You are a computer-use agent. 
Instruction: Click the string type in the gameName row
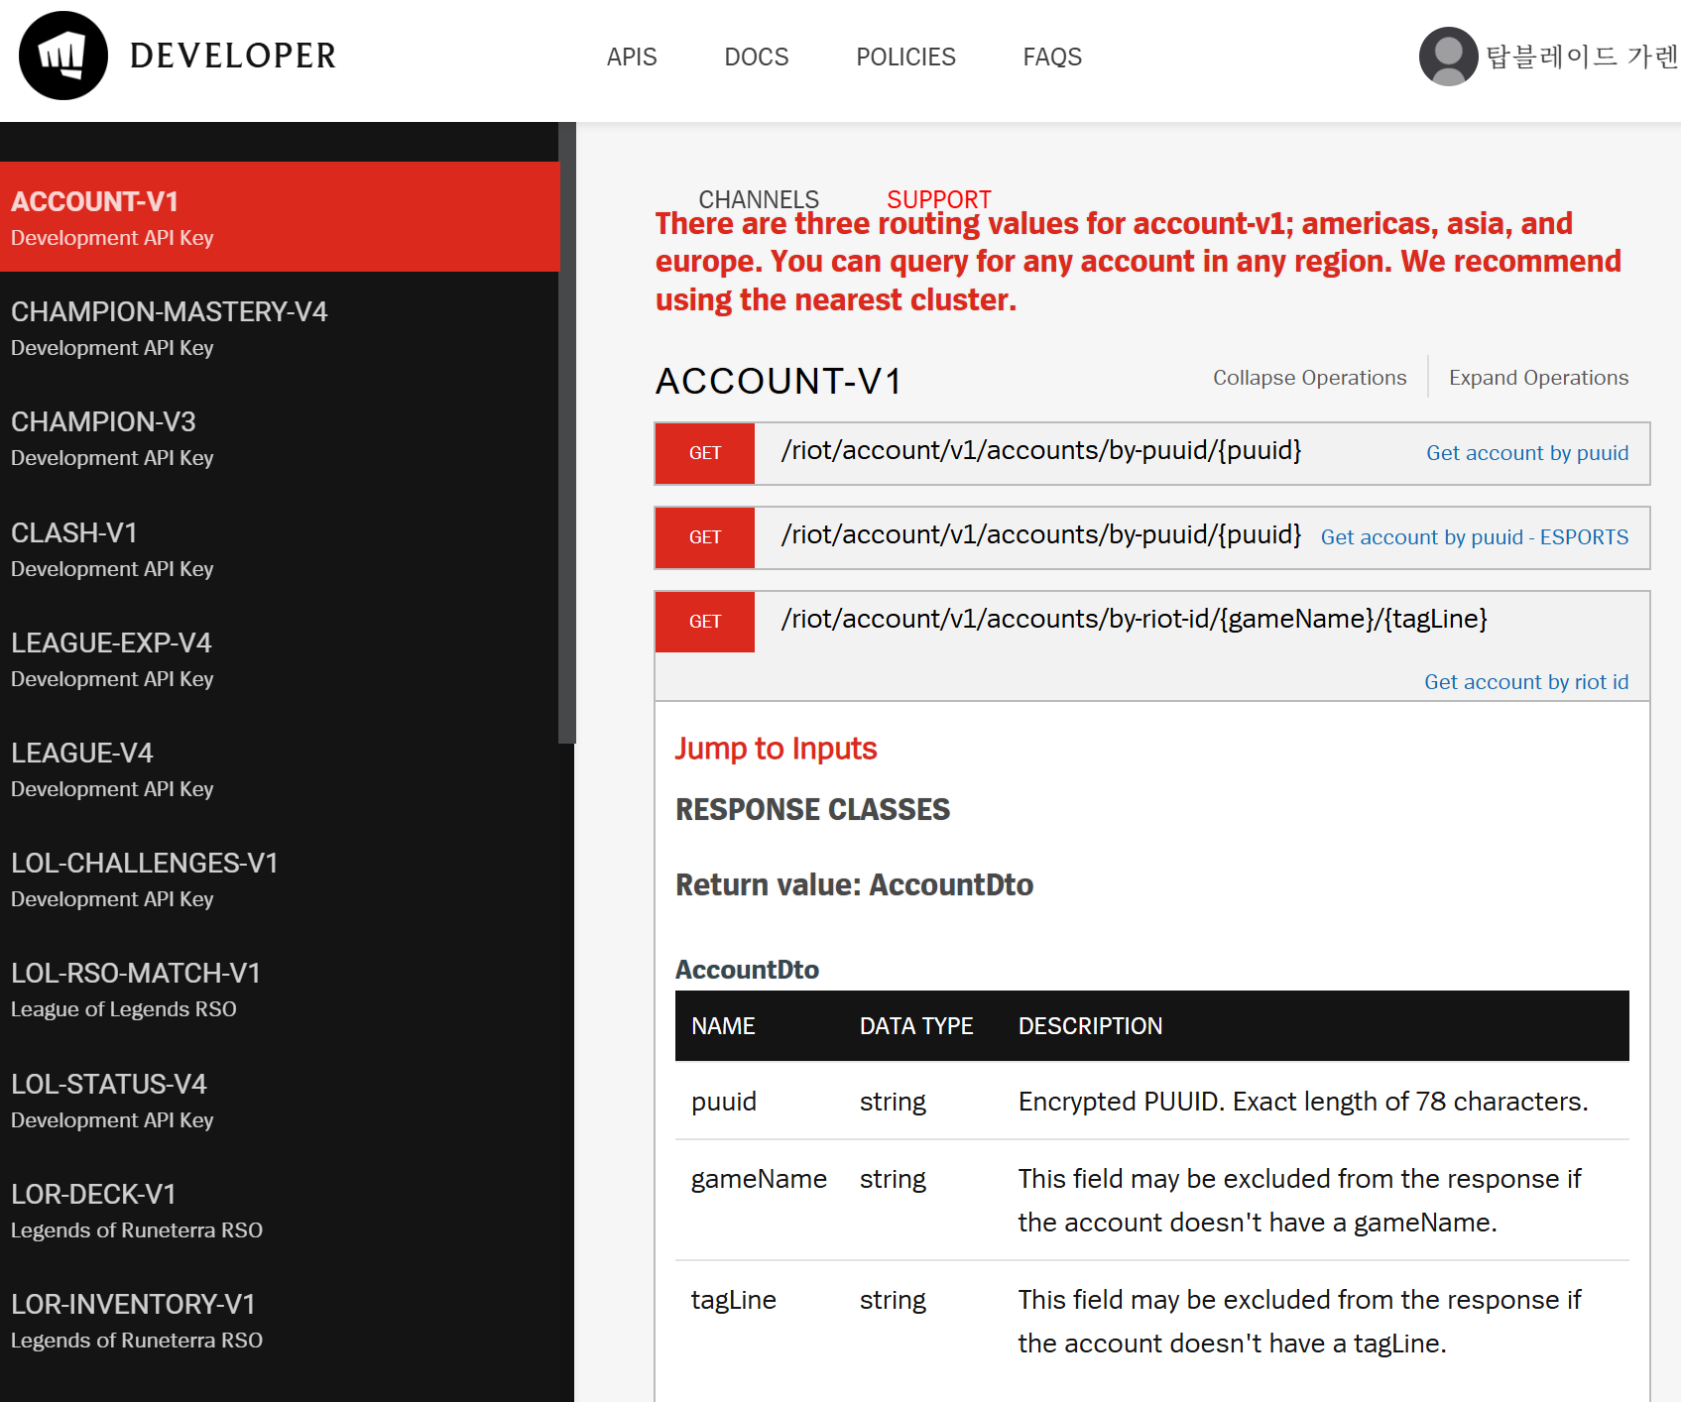893,1179
